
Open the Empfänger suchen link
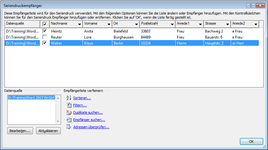coord(89,120)
